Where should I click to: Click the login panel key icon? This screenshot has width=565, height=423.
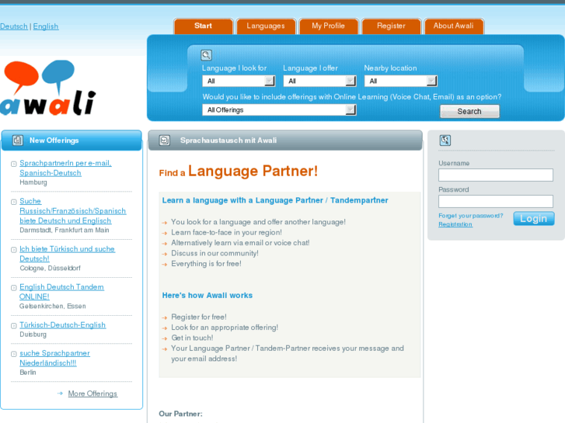[445, 140]
